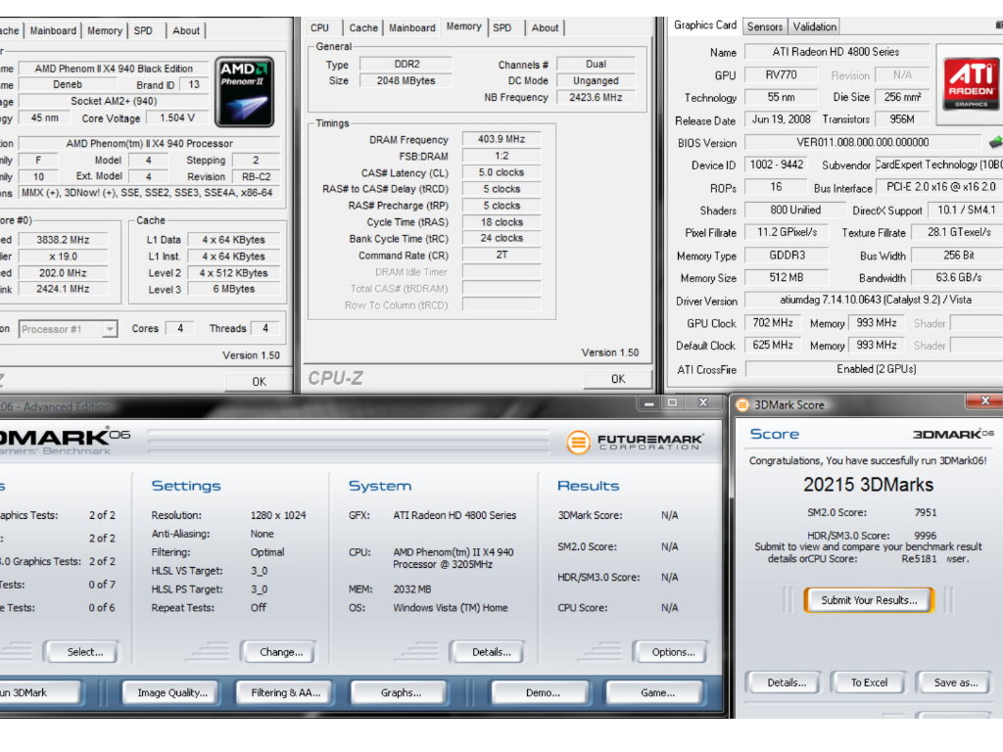Open the Validation tab in GPU-Z
The width and height of the screenshot is (1003, 752).
(814, 26)
